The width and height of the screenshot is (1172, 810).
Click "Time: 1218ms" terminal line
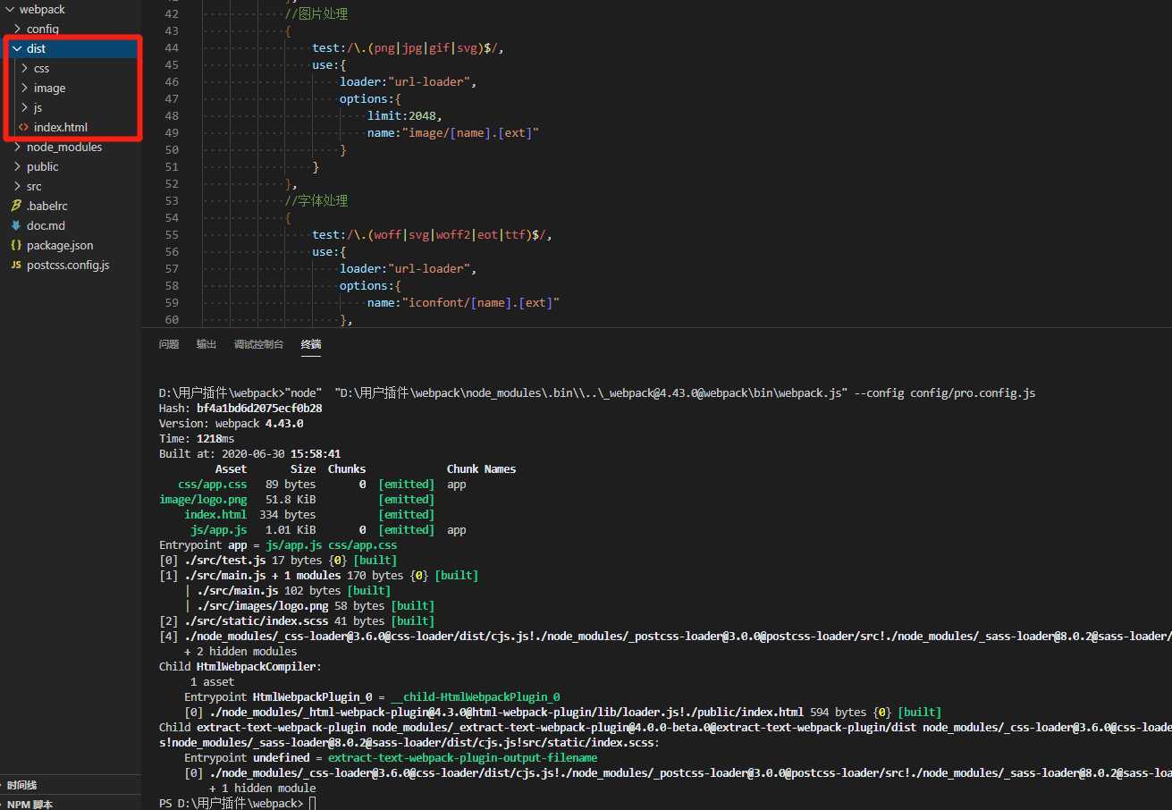197,439
